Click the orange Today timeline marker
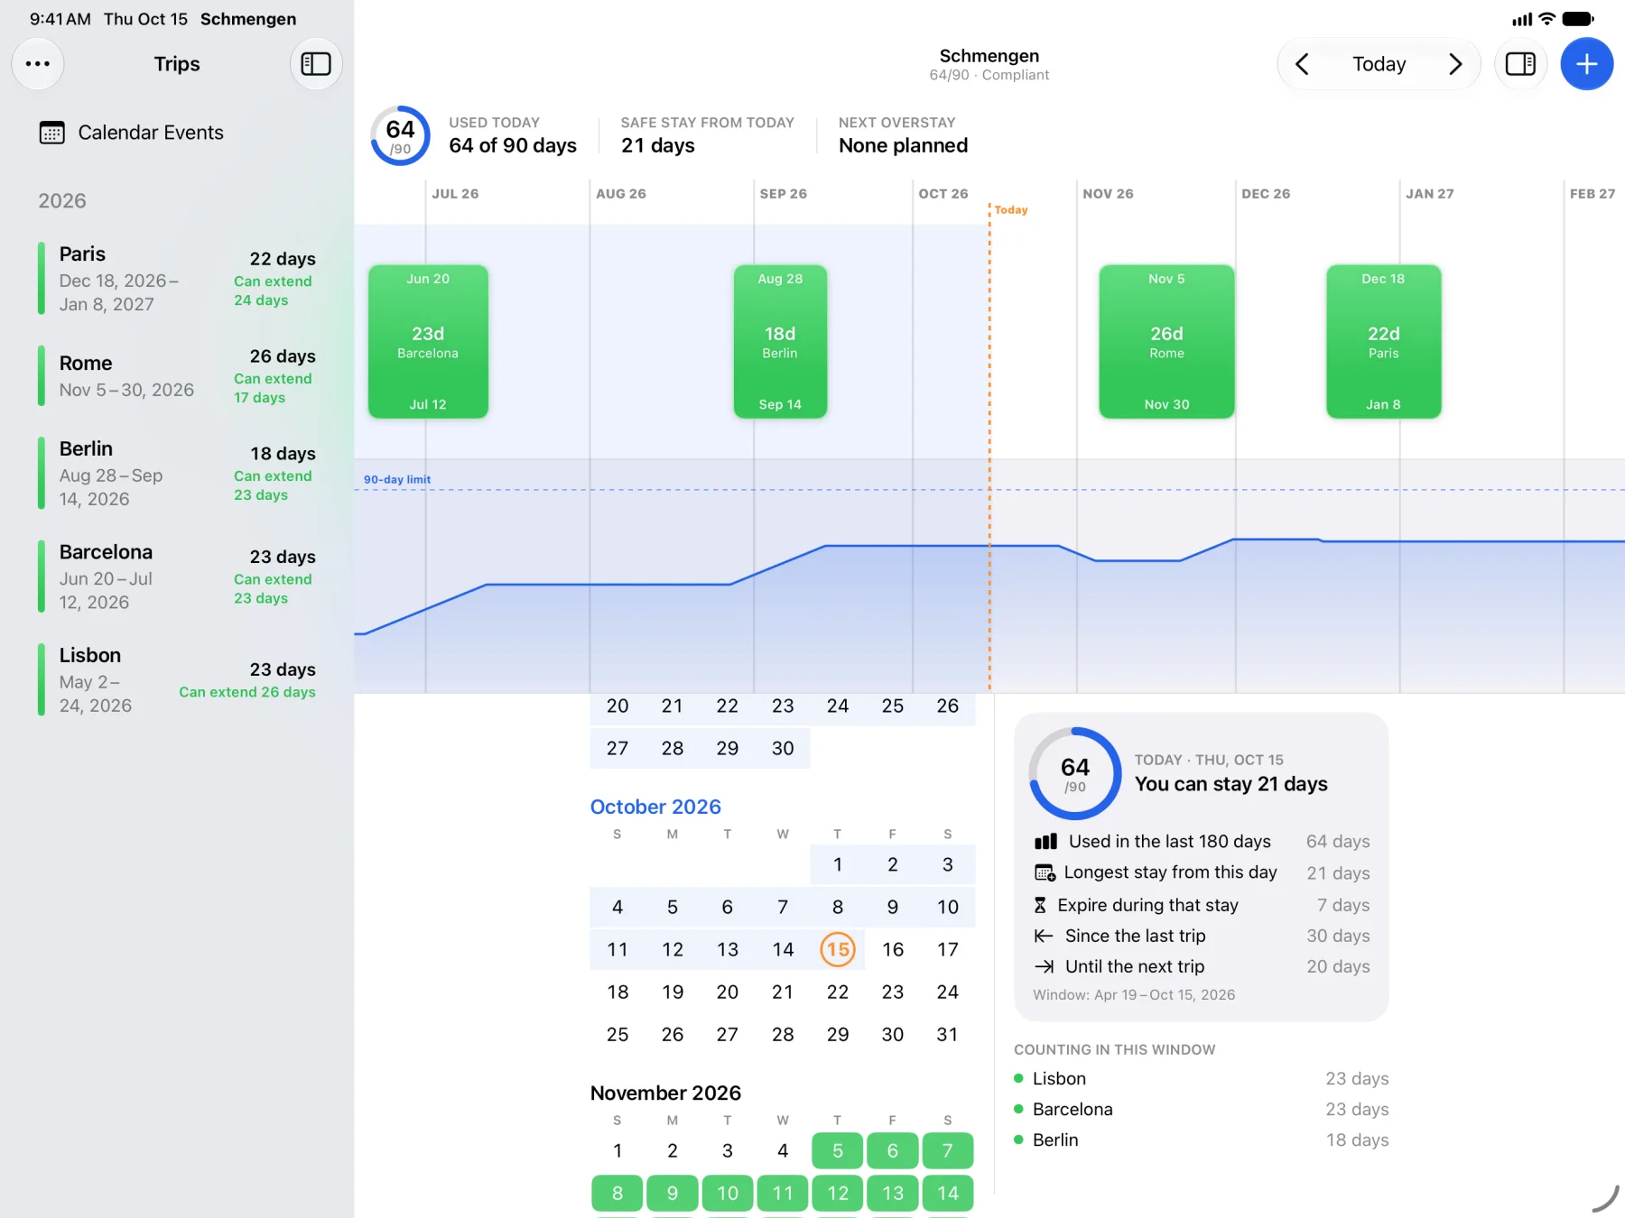Image resolution: width=1625 pixels, height=1218 pixels. (1011, 210)
